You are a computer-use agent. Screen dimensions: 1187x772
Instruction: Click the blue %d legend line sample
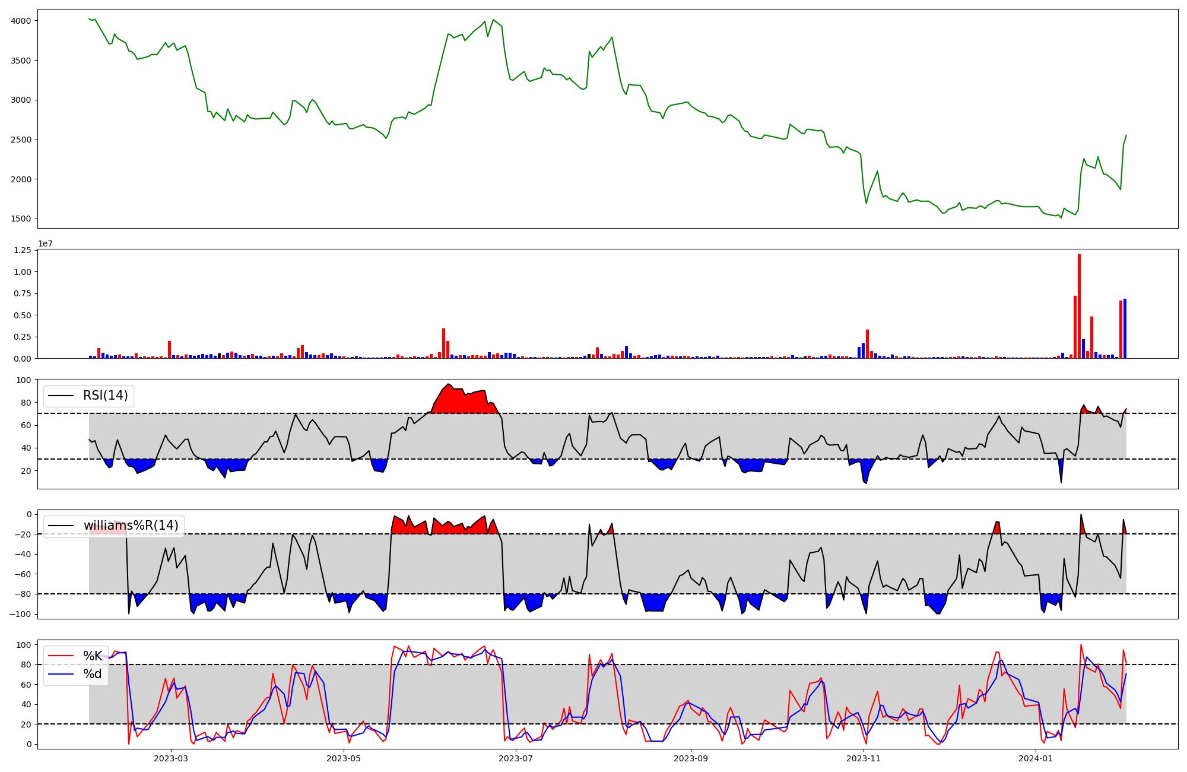click(61, 674)
